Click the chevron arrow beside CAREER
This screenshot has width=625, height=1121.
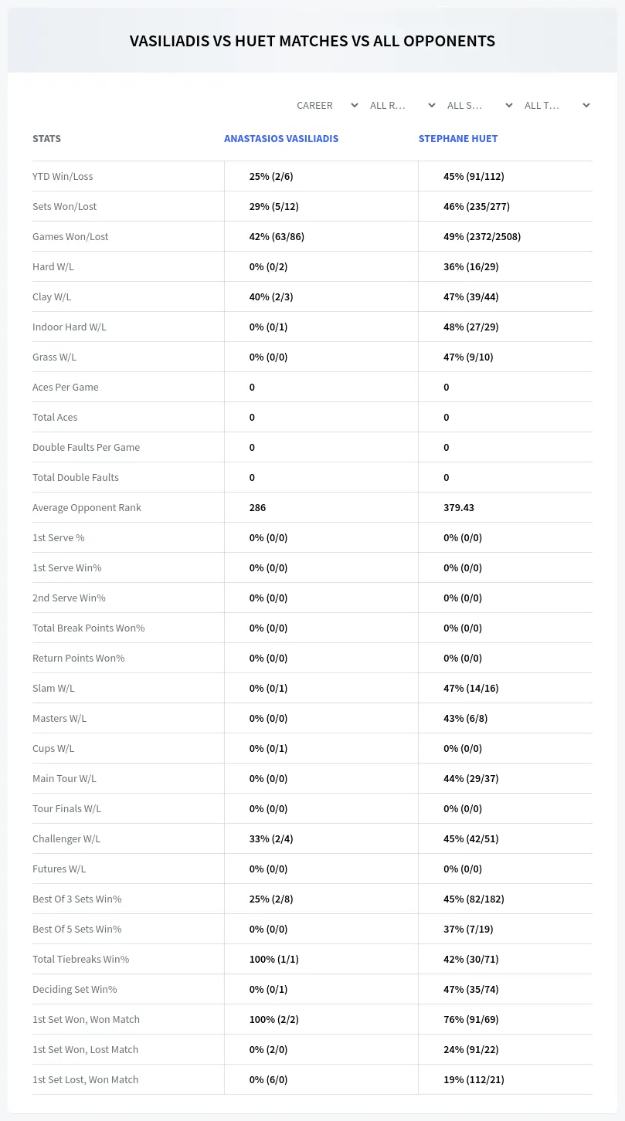pyautogui.click(x=354, y=105)
